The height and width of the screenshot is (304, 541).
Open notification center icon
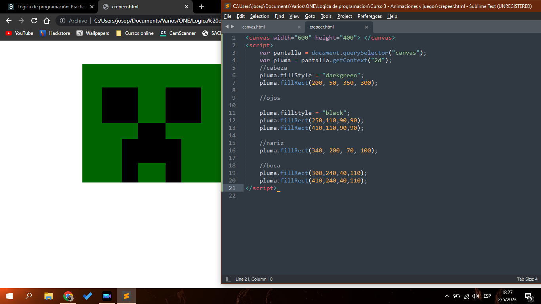[x=528, y=296]
